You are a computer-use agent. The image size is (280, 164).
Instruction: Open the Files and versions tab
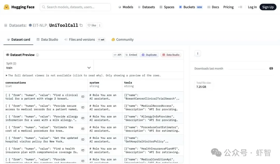tap(82, 40)
